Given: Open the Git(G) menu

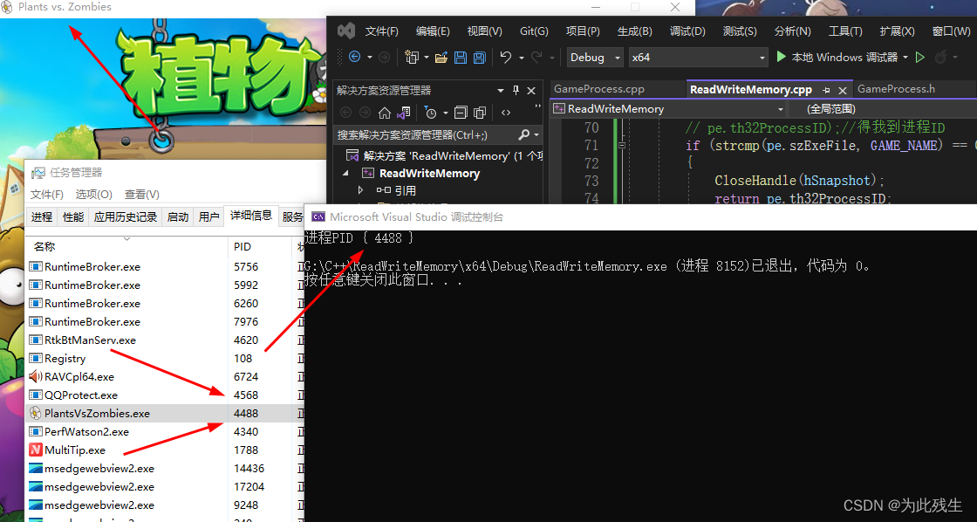Looking at the screenshot, I should tap(534, 31).
